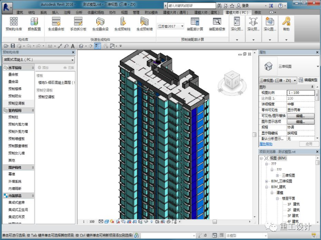Image resolution: width=321 pixels, height=240 pixels.
Task: Switch to the 建模大师 (建筑) ribbon tab
Action: click(206, 13)
